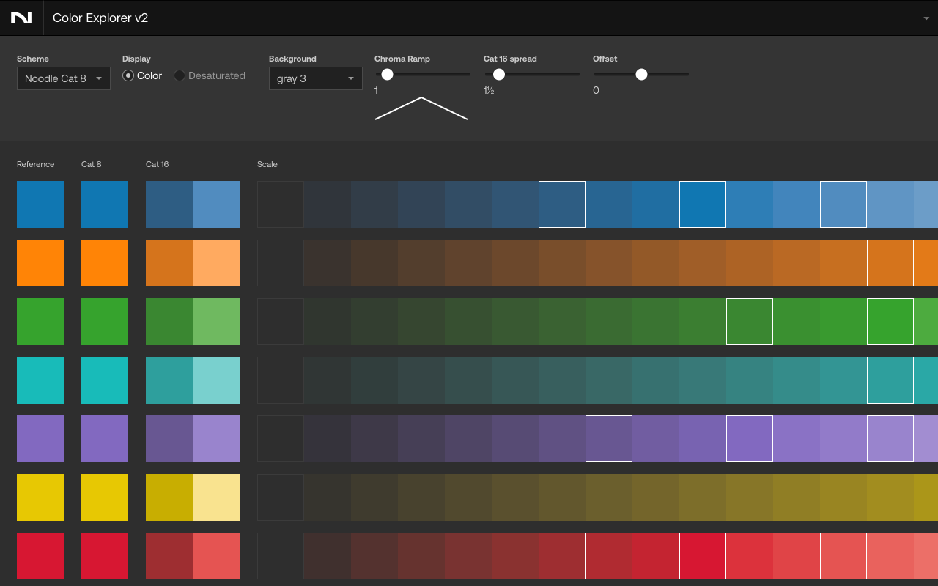Open the Background dropdown showing gray 3

[x=316, y=78]
